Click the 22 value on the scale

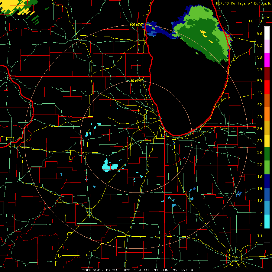[x=260, y=164]
